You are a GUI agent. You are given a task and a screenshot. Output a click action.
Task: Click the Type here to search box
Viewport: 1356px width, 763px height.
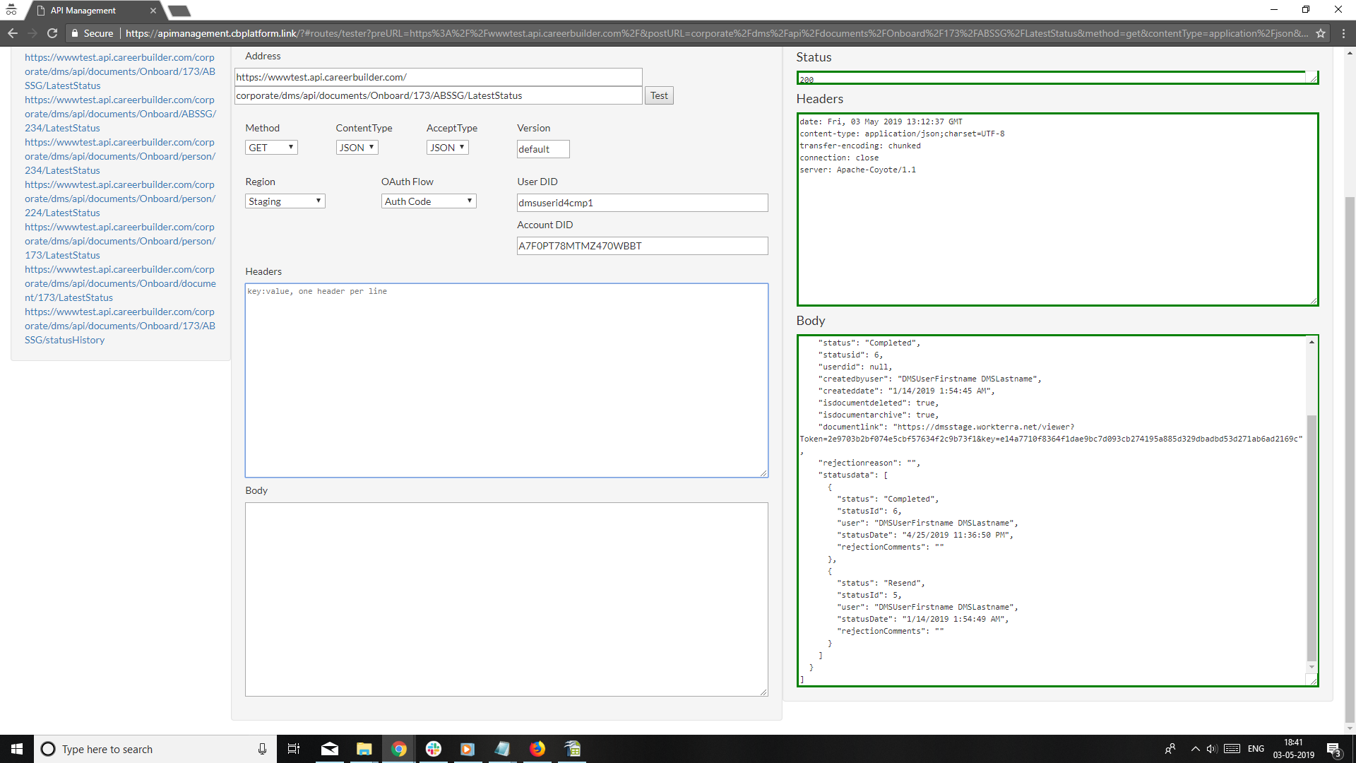coord(155,749)
